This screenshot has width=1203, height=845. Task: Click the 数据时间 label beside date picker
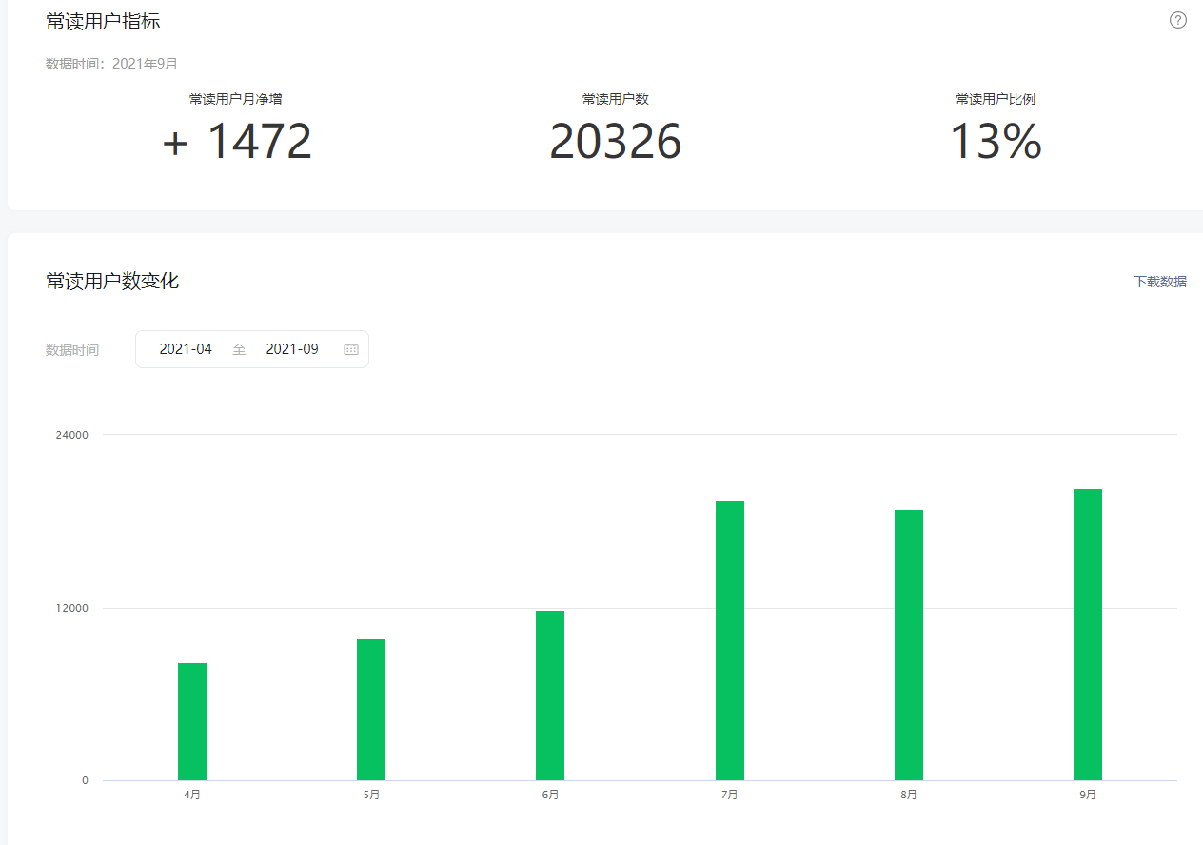pyautogui.click(x=72, y=350)
